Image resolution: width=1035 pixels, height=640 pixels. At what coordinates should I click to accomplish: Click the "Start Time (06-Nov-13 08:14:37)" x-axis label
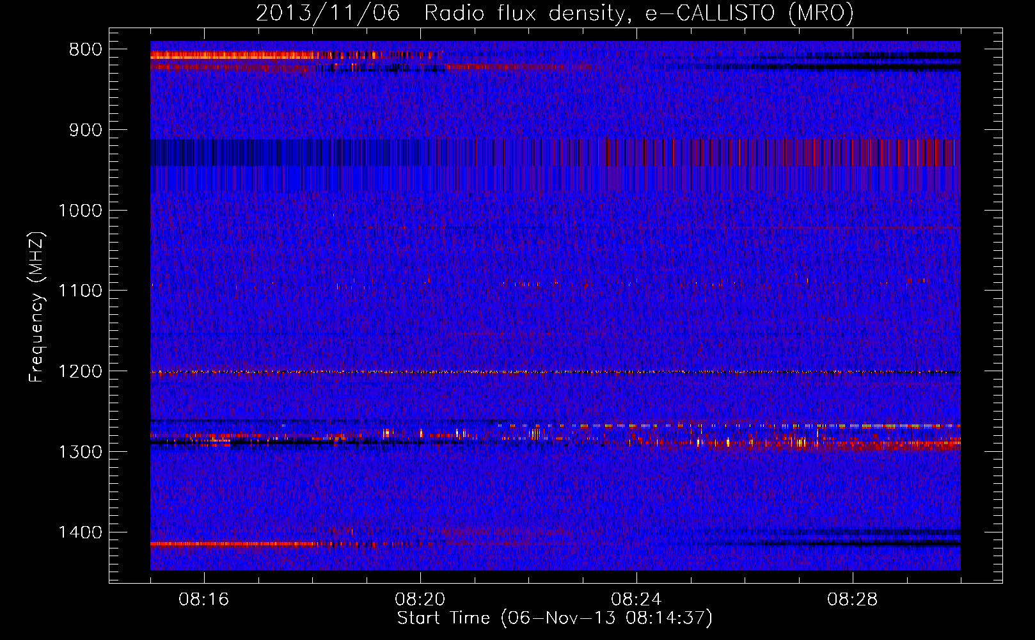tap(555, 618)
